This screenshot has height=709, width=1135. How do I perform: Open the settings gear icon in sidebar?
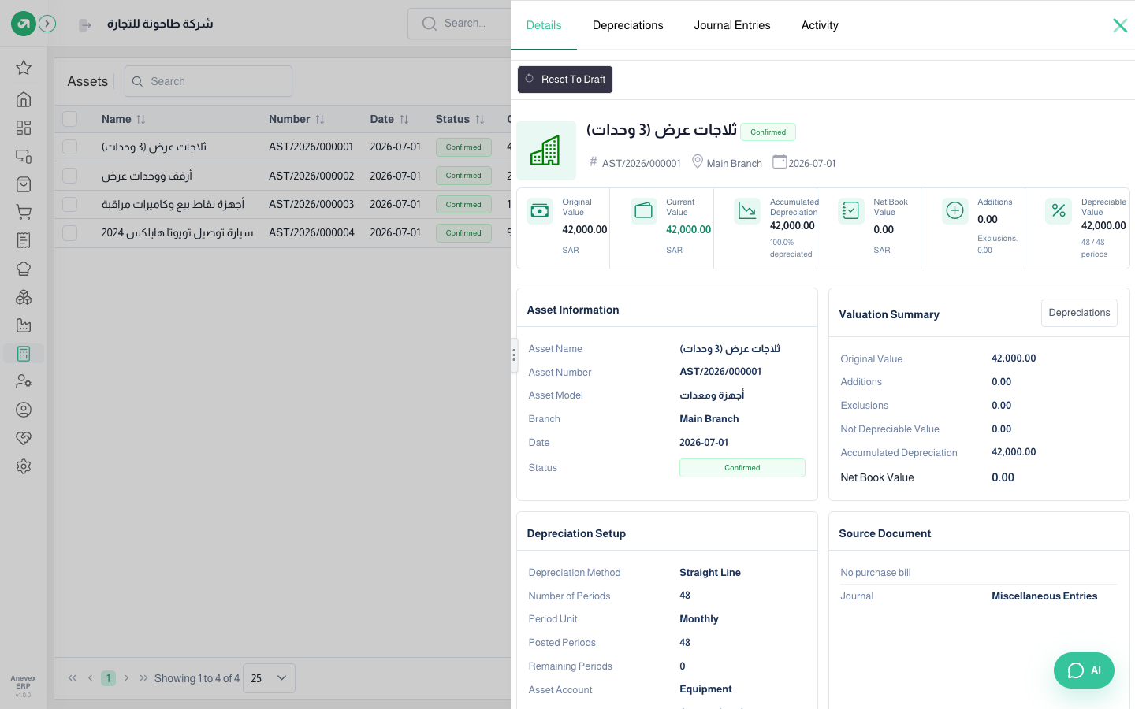click(x=24, y=466)
